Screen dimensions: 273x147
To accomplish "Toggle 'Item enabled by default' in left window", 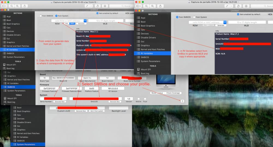I will [x=97, y=13].
